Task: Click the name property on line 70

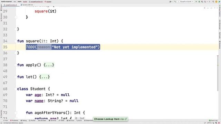Action: coord(39,101)
